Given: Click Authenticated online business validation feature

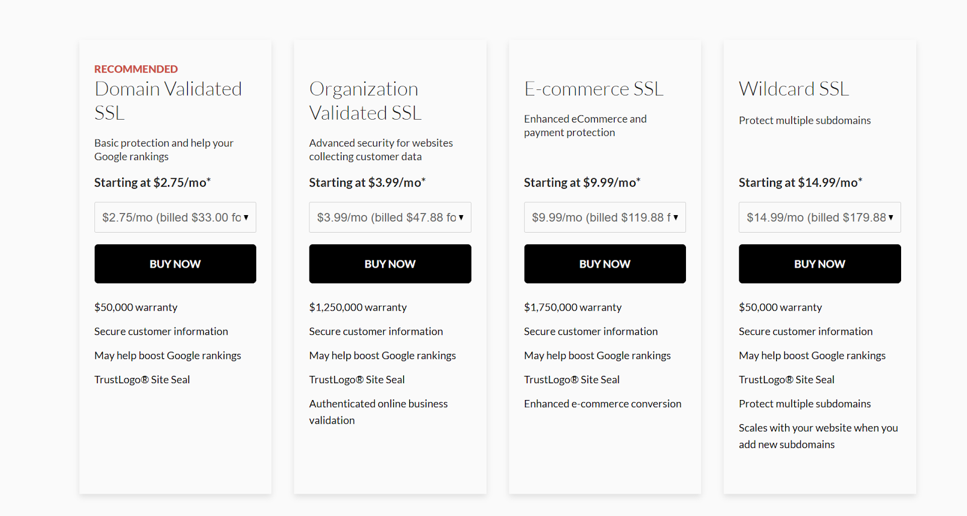Looking at the screenshot, I should [x=378, y=411].
